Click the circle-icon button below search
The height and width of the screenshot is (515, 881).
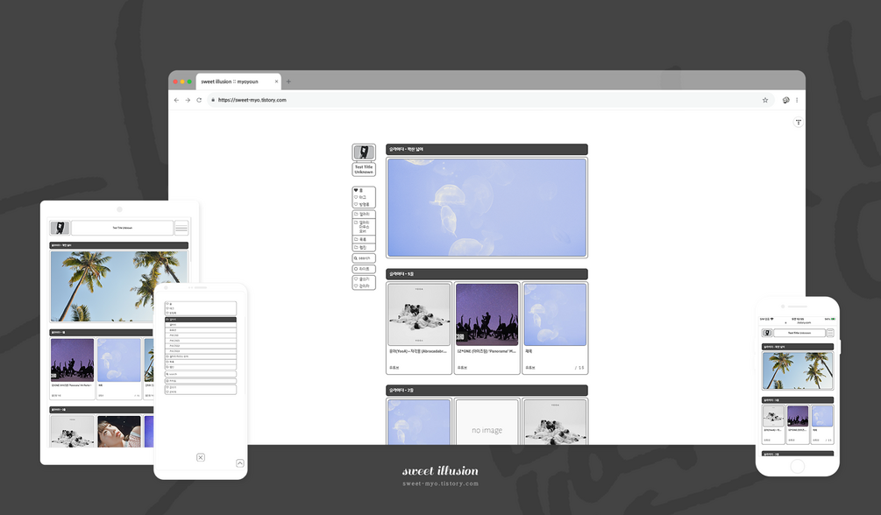pyautogui.click(x=364, y=269)
